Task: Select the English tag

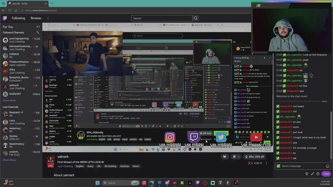Action: coord(80,166)
